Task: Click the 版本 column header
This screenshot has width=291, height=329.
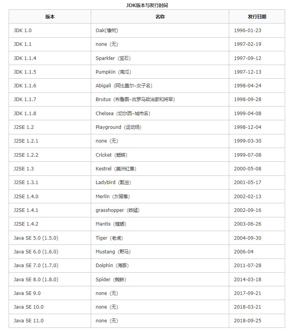Action: (x=50, y=17)
